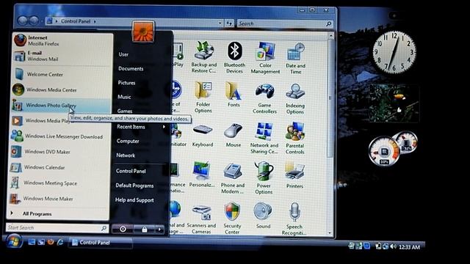Lock the computer with lock button
The image size is (470, 264).
click(x=145, y=230)
